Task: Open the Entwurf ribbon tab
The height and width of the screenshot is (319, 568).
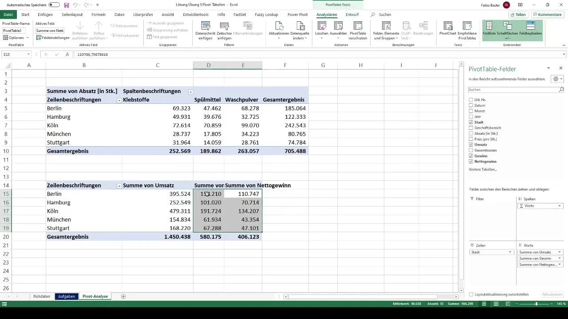Action: pyautogui.click(x=352, y=15)
